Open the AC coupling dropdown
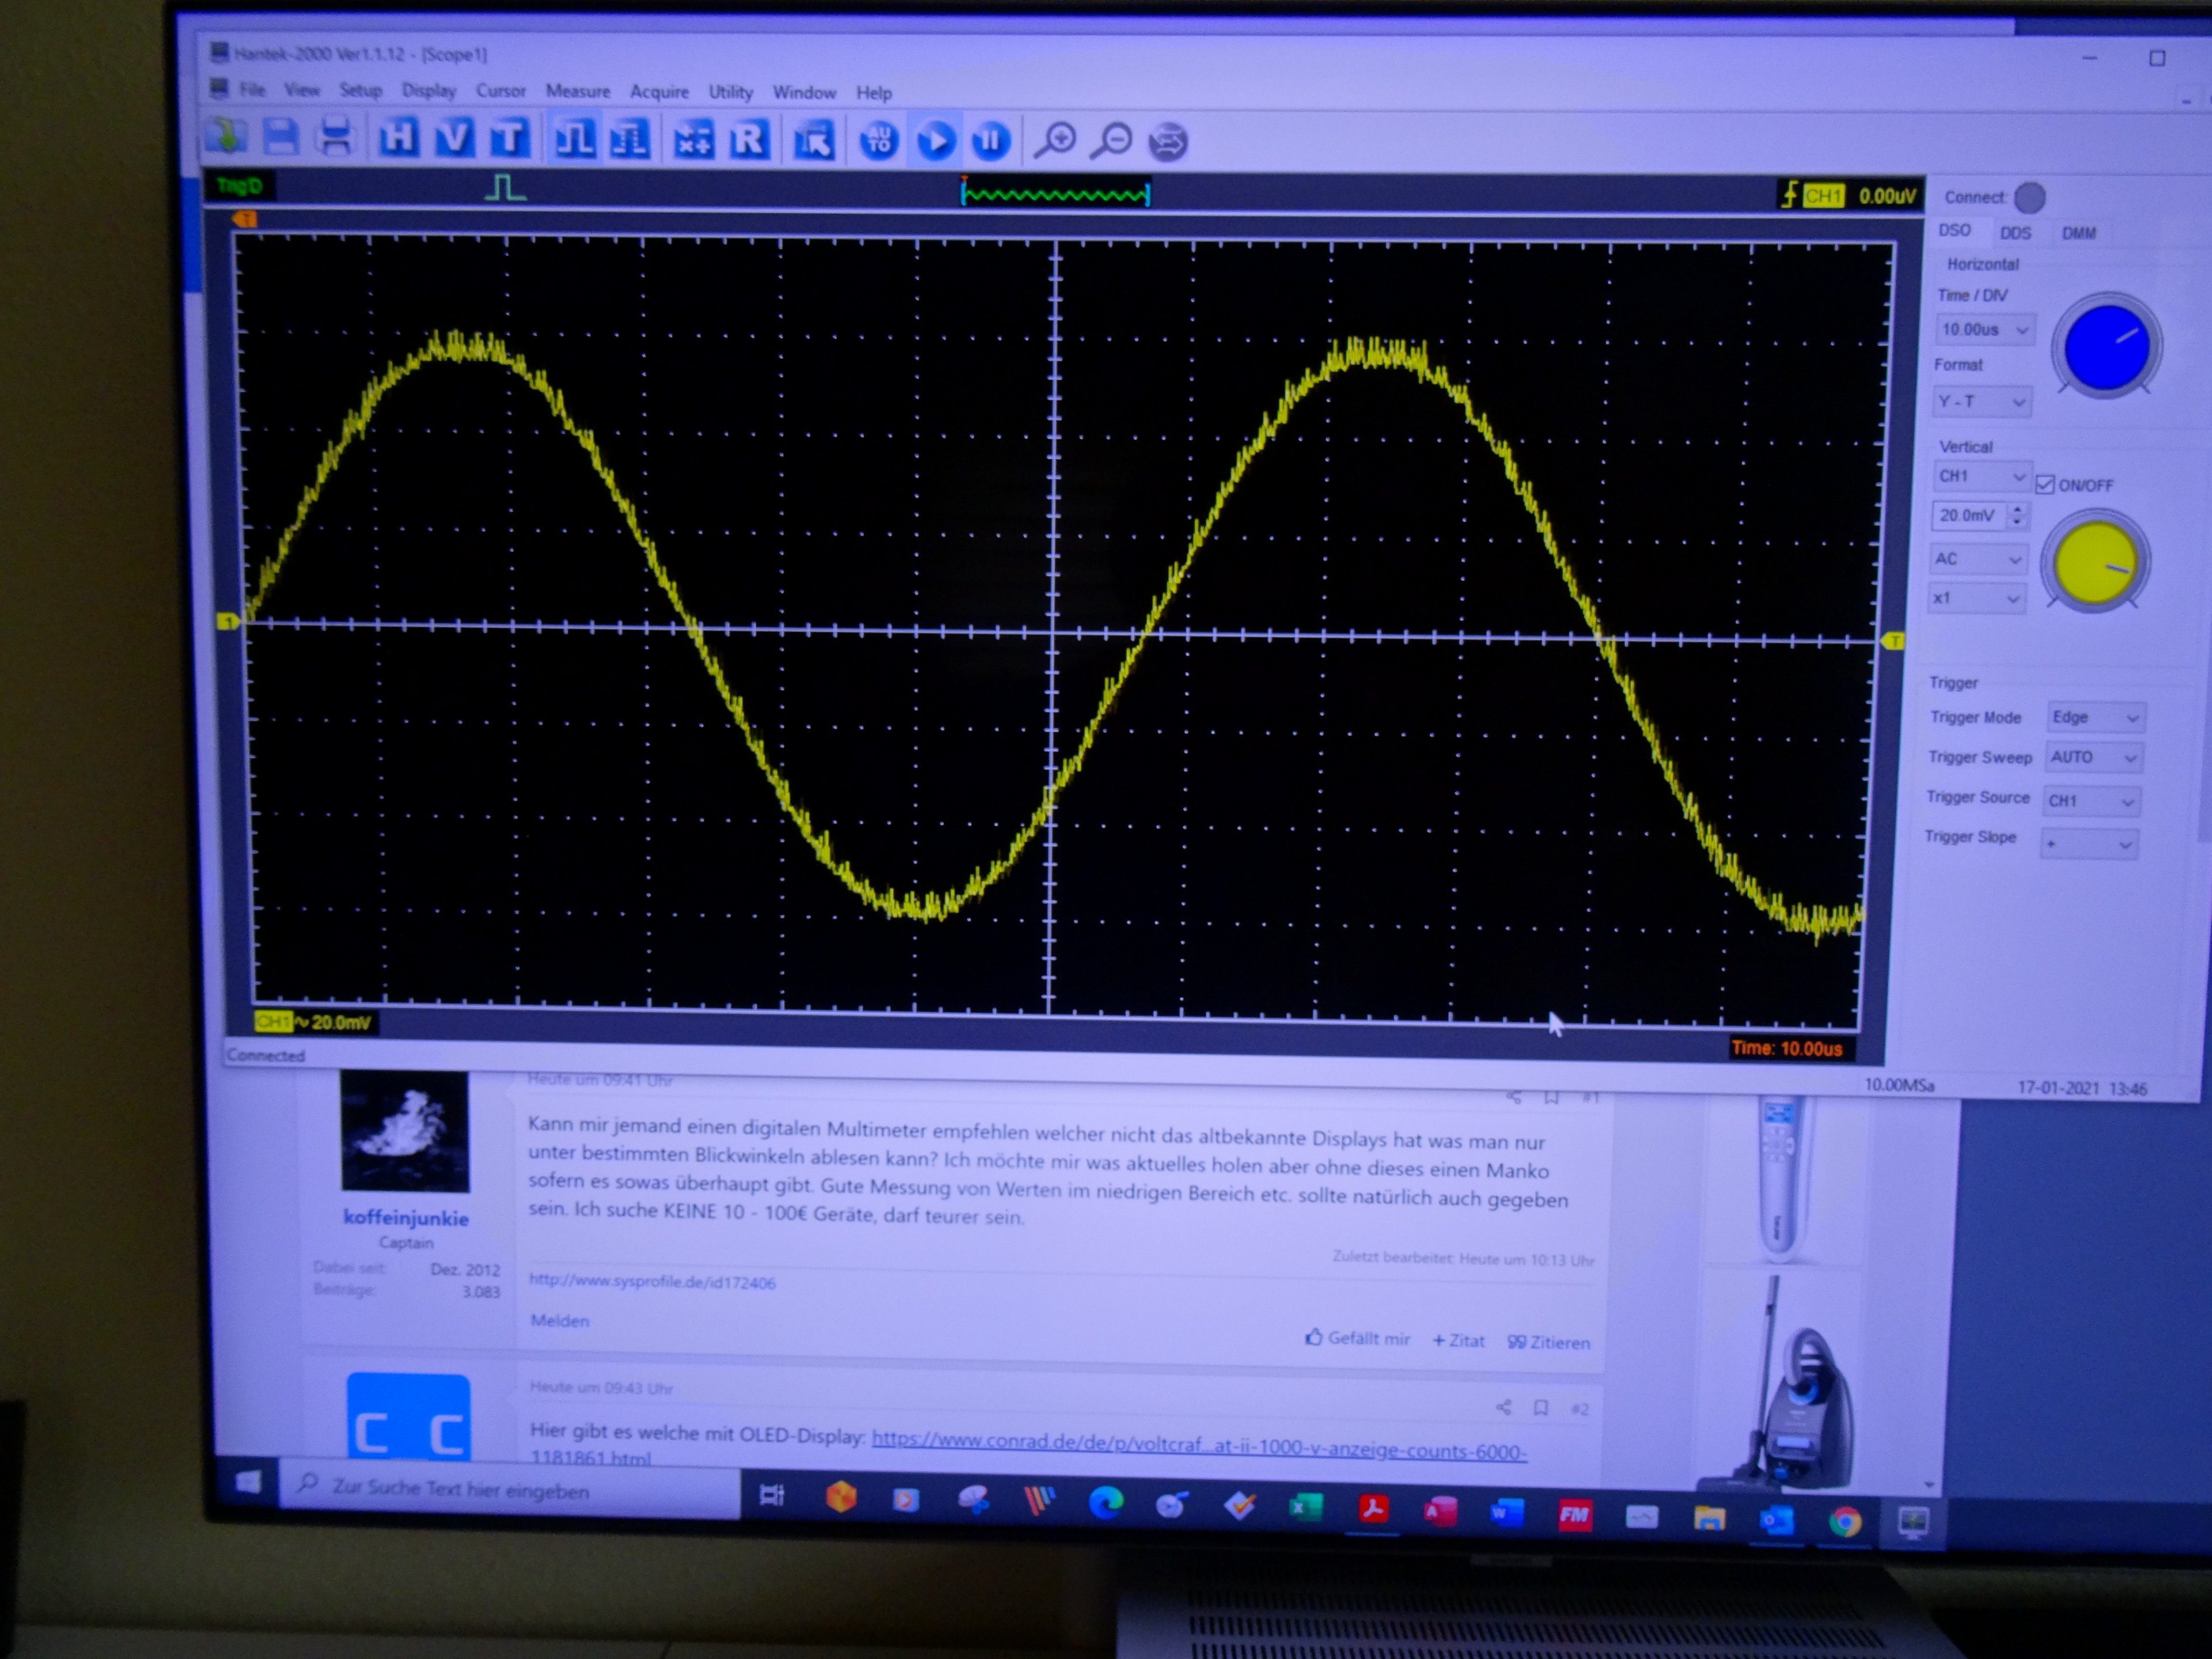Viewport: 2212px width, 1659px height. (2015, 560)
